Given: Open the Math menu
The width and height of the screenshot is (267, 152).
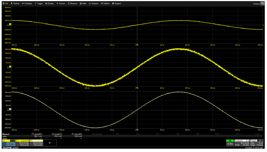Looking at the screenshot, I should pyautogui.click(x=83, y=3).
